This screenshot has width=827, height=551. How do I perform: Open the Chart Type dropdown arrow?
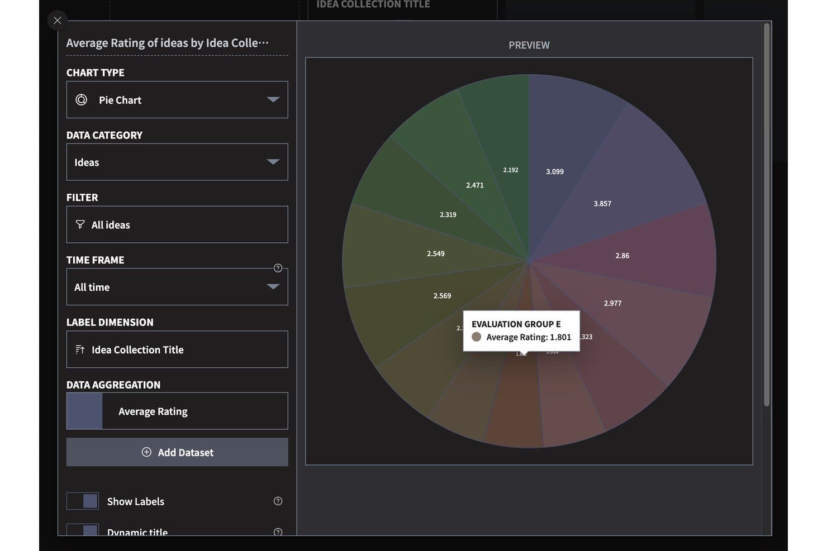pos(273,99)
